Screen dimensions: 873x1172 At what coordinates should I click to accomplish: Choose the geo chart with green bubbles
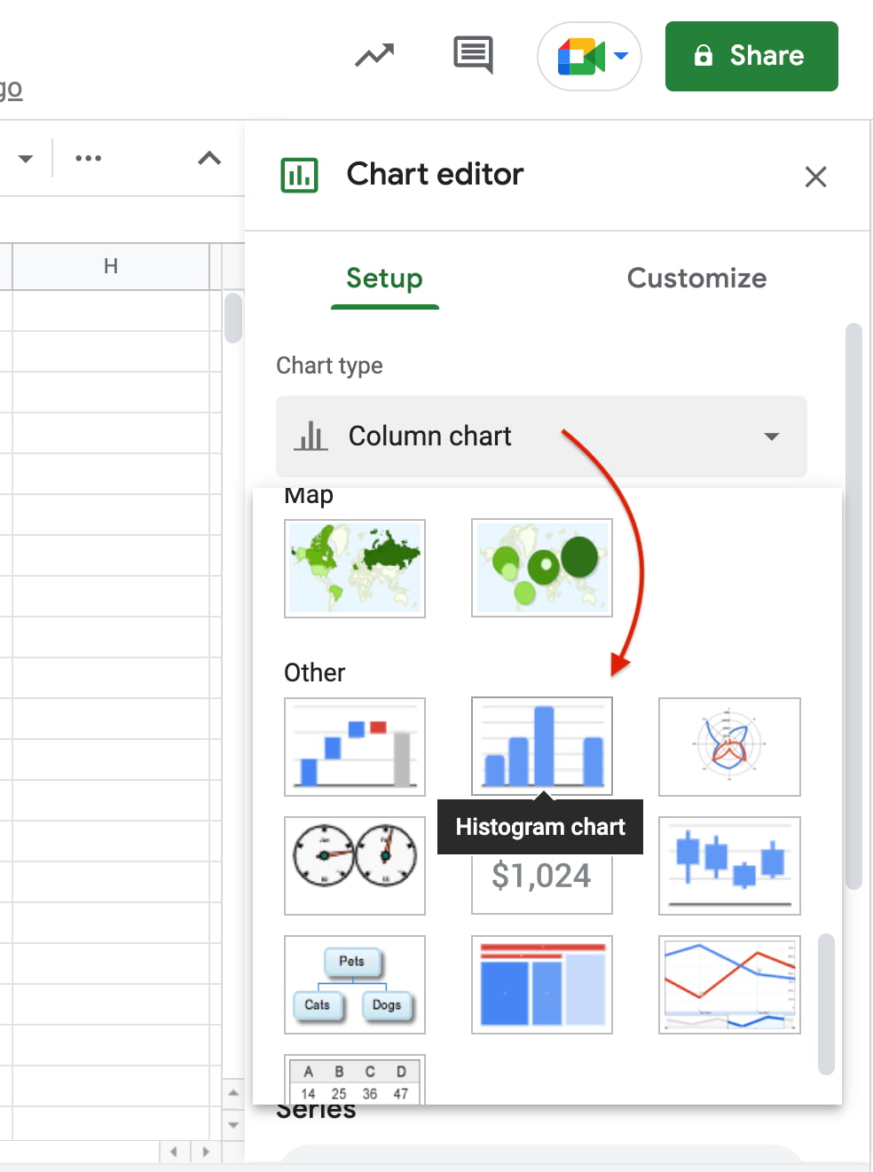tap(541, 568)
